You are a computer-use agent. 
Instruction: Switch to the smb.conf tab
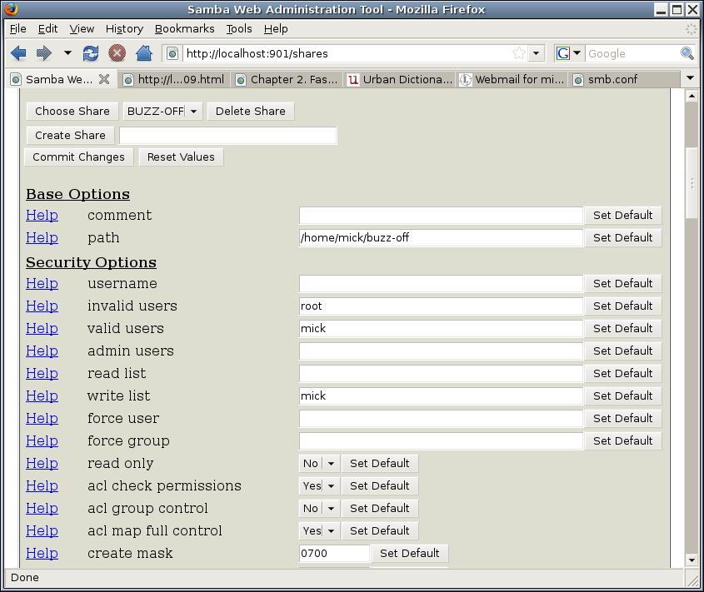pos(612,80)
